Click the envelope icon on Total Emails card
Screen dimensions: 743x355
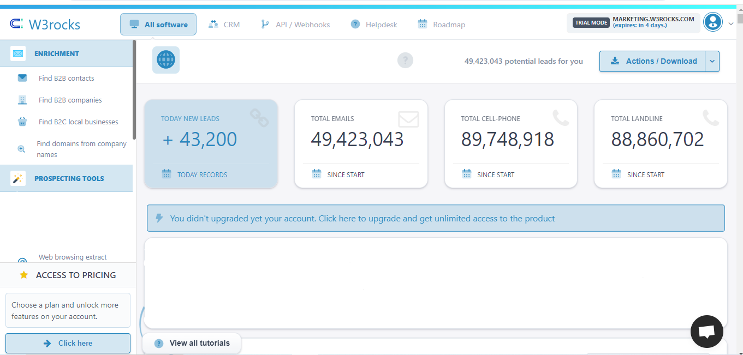click(408, 119)
